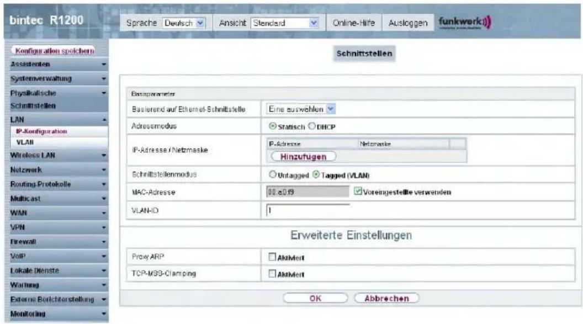The width and height of the screenshot is (583, 324).
Task: Click Ausloggen to log out
Action: tap(408, 23)
